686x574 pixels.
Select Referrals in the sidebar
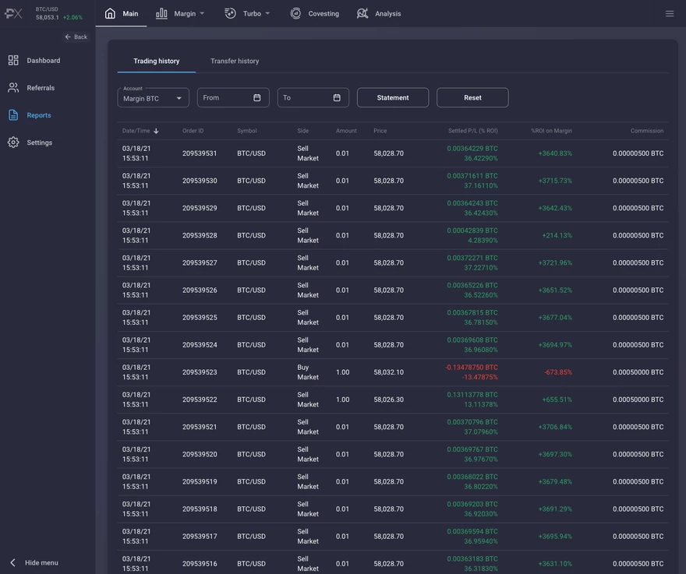coord(41,88)
